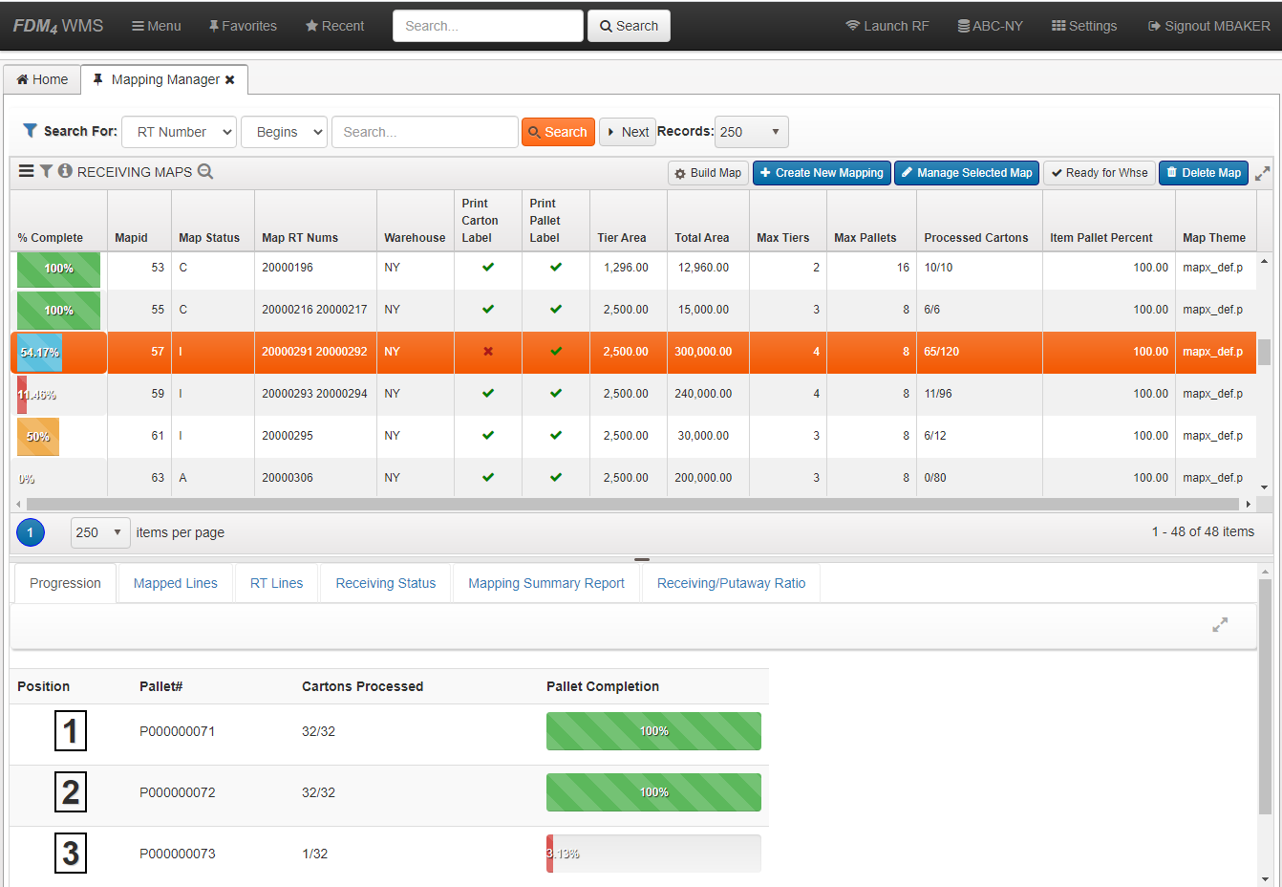
Task: Open the RT Number dropdown
Action: [180, 132]
